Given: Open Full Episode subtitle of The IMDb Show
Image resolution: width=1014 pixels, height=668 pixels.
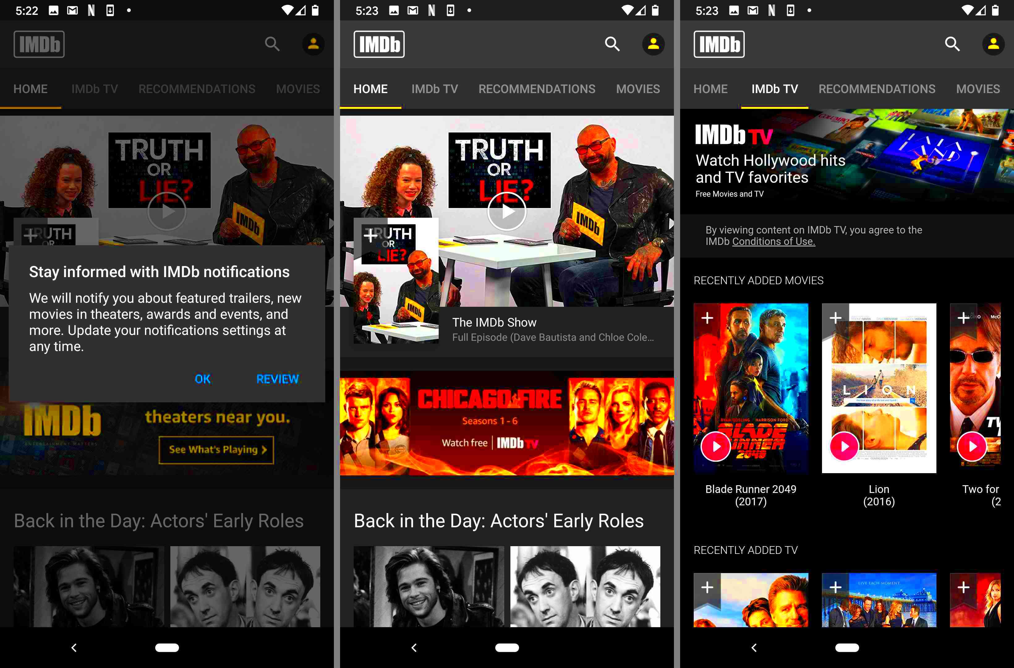Looking at the screenshot, I should point(552,337).
